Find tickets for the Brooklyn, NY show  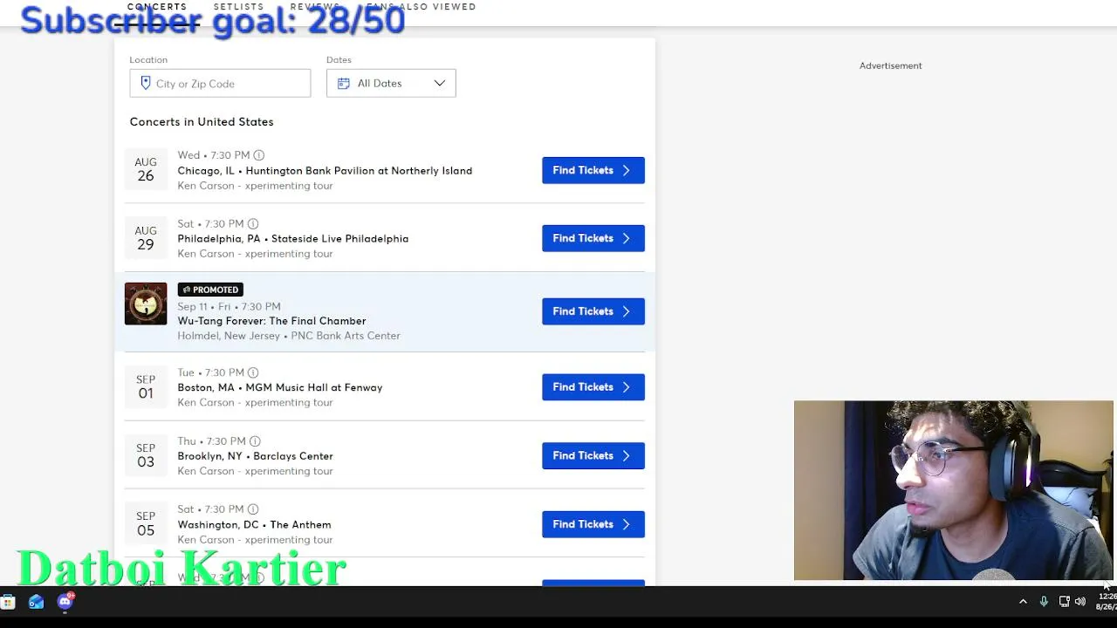pos(593,455)
